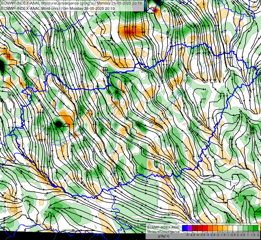Pick the legend swatch between -3.5 and -3

click(205, 228)
